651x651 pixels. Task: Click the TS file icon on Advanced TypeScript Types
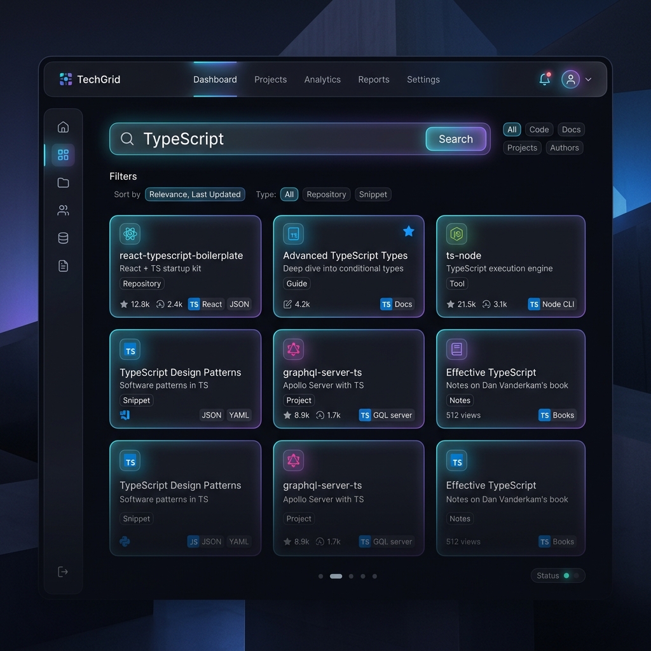294,234
